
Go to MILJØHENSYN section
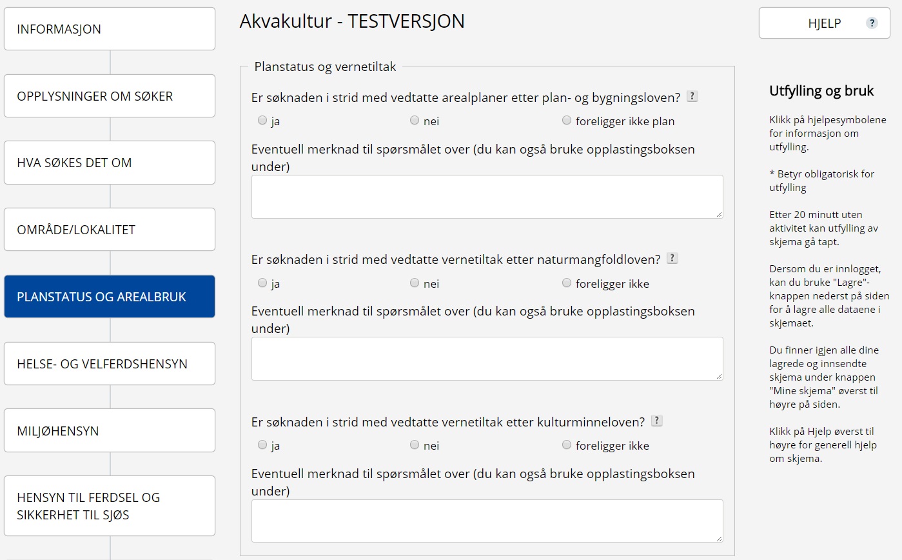click(x=110, y=431)
